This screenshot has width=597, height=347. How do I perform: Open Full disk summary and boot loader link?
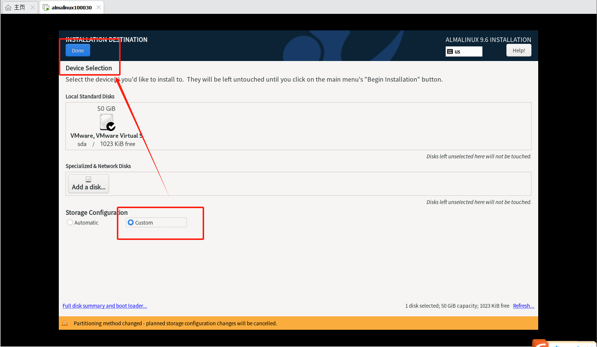(x=105, y=306)
